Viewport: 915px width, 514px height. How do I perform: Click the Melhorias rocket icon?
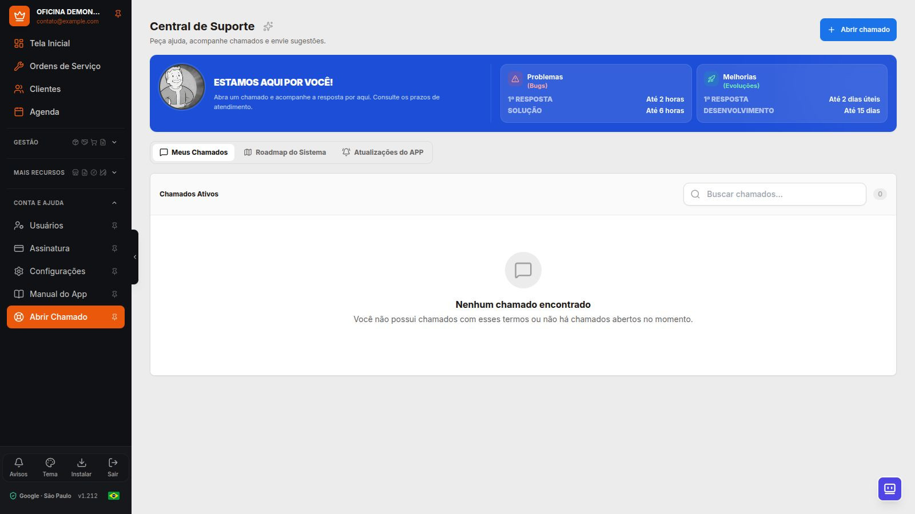[711, 79]
